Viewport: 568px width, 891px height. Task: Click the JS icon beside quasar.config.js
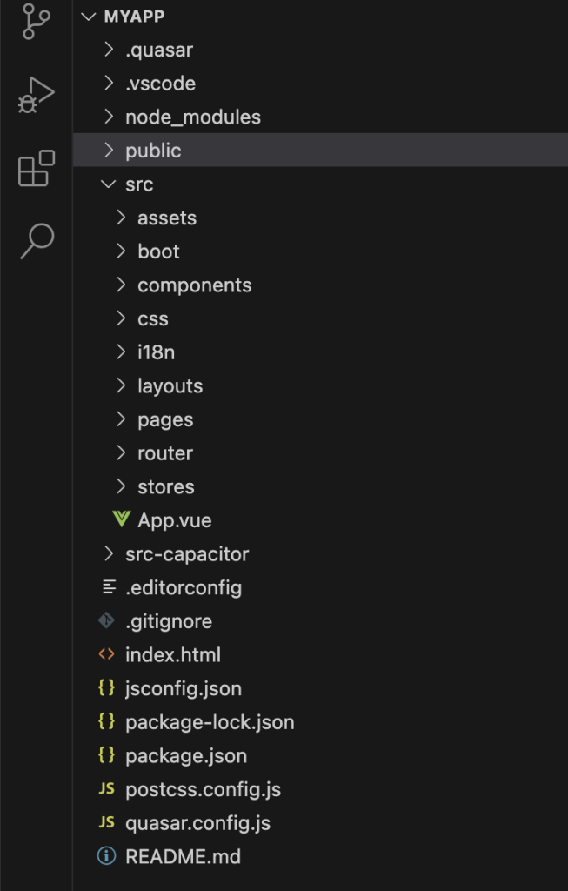(x=107, y=822)
